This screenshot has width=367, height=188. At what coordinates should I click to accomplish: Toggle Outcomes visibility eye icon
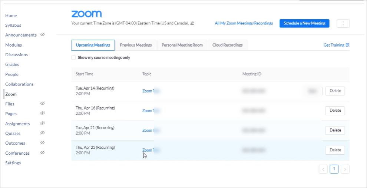[x=42, y=143]
